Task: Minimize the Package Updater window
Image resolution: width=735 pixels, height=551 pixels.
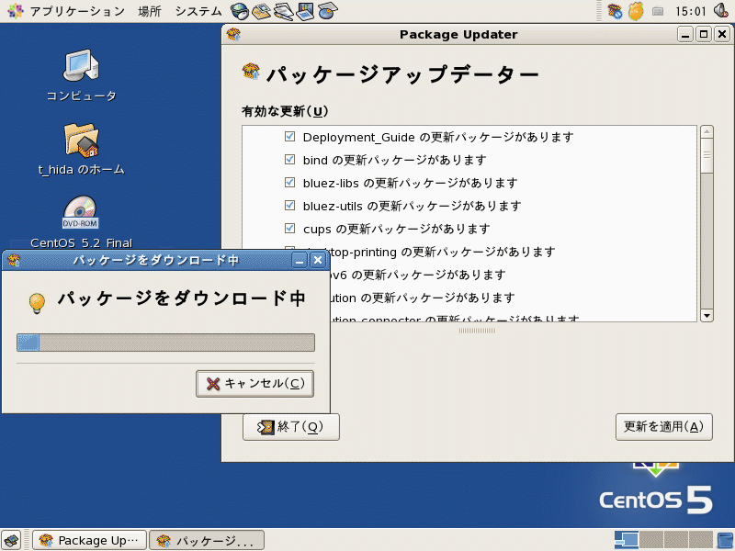Action: pos(685,34)
